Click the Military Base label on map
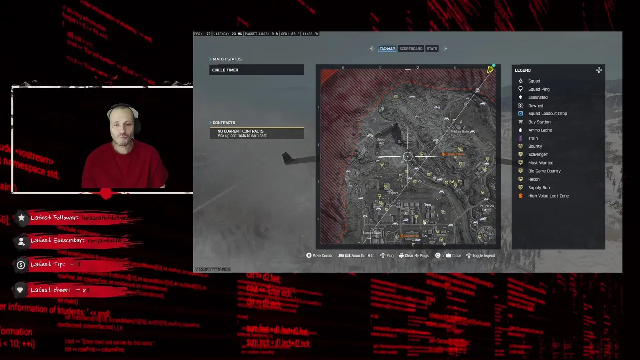 [460, 131]
